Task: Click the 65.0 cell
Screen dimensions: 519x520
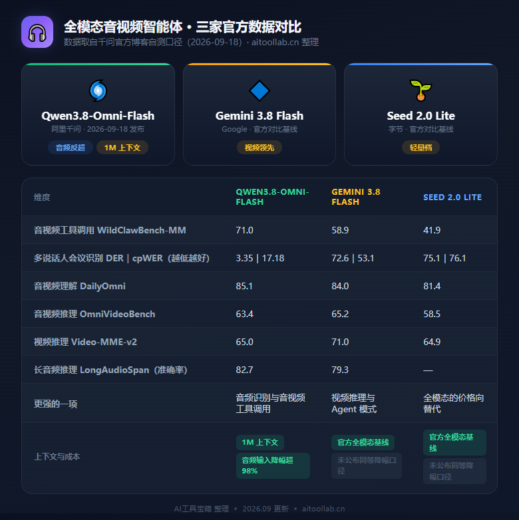Action: [245, 342]
